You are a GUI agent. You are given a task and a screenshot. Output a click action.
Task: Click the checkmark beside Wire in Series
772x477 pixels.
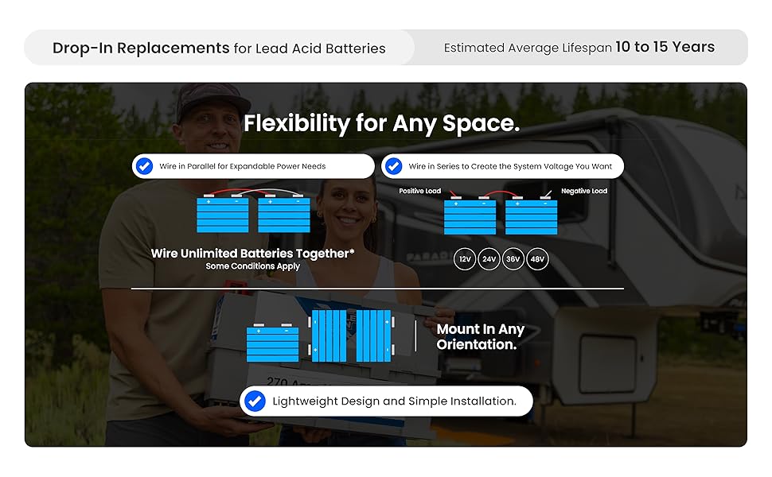click(392, 166)
